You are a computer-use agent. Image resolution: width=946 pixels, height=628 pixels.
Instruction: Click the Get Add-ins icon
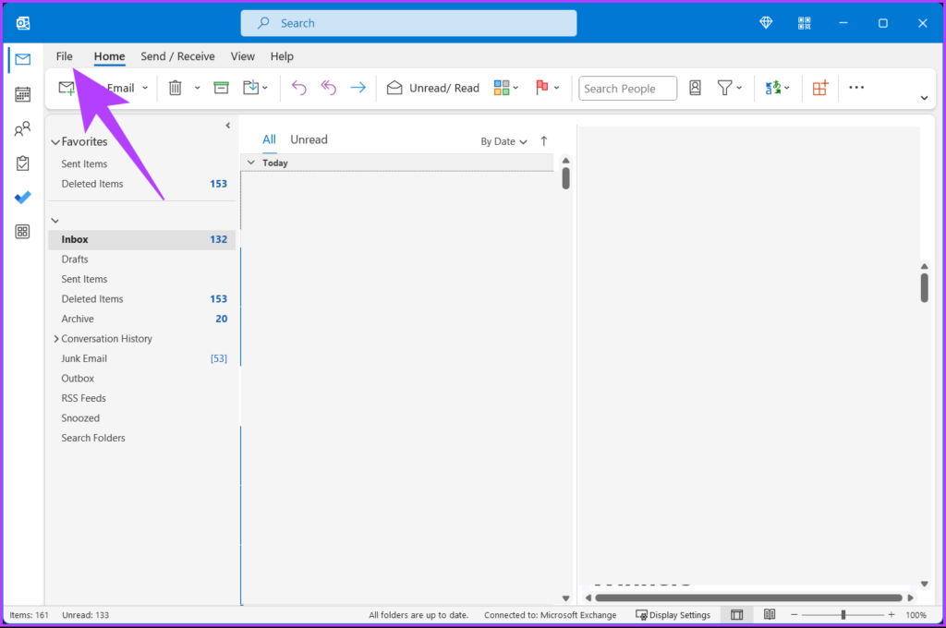click(x=820, y=88)
